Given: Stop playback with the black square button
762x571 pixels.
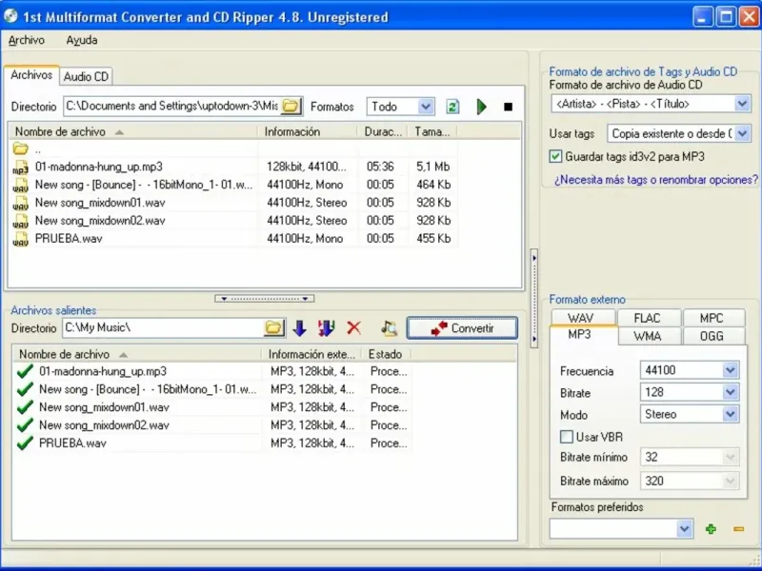Looking at the screenshot, I should coord(508,107).
